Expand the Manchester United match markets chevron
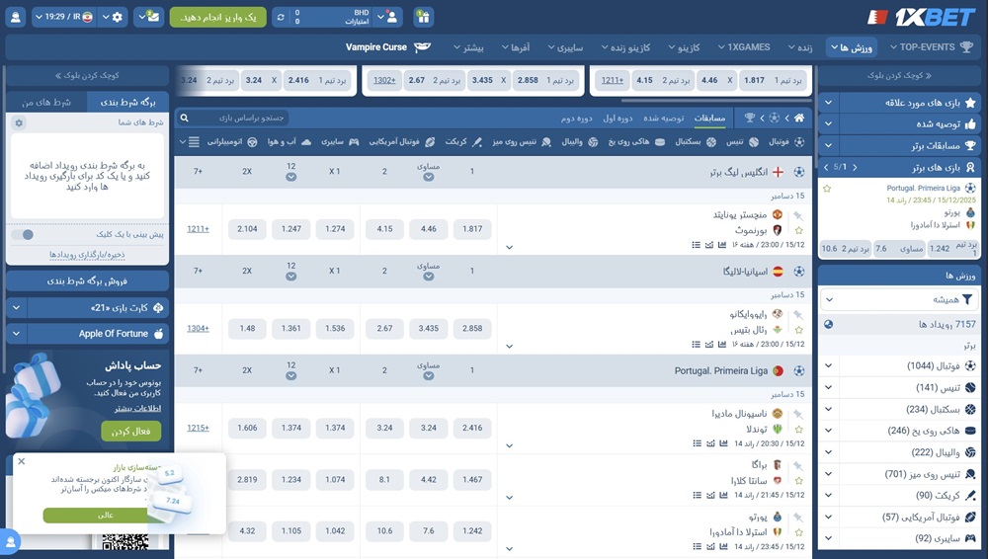Screen dimensions: 988x559 [509, 247]
